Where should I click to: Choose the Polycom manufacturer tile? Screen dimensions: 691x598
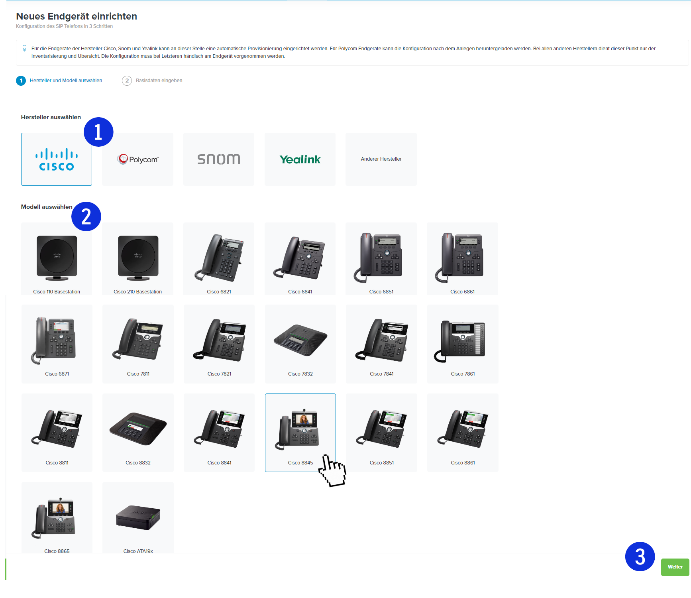pyautogui.click(x=138, y=159)
